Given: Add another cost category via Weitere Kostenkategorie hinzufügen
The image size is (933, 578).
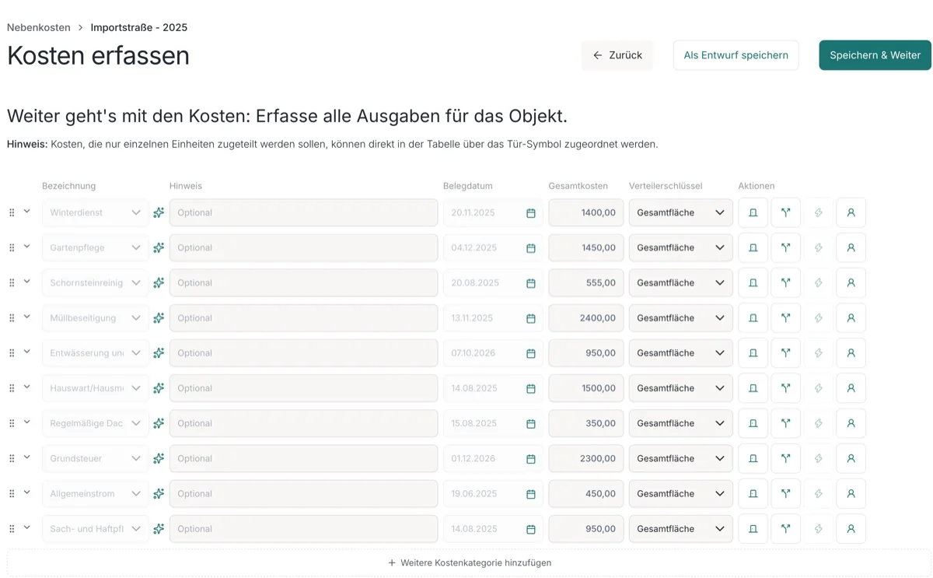Looking at the screenshot, I should coord(469,562).
